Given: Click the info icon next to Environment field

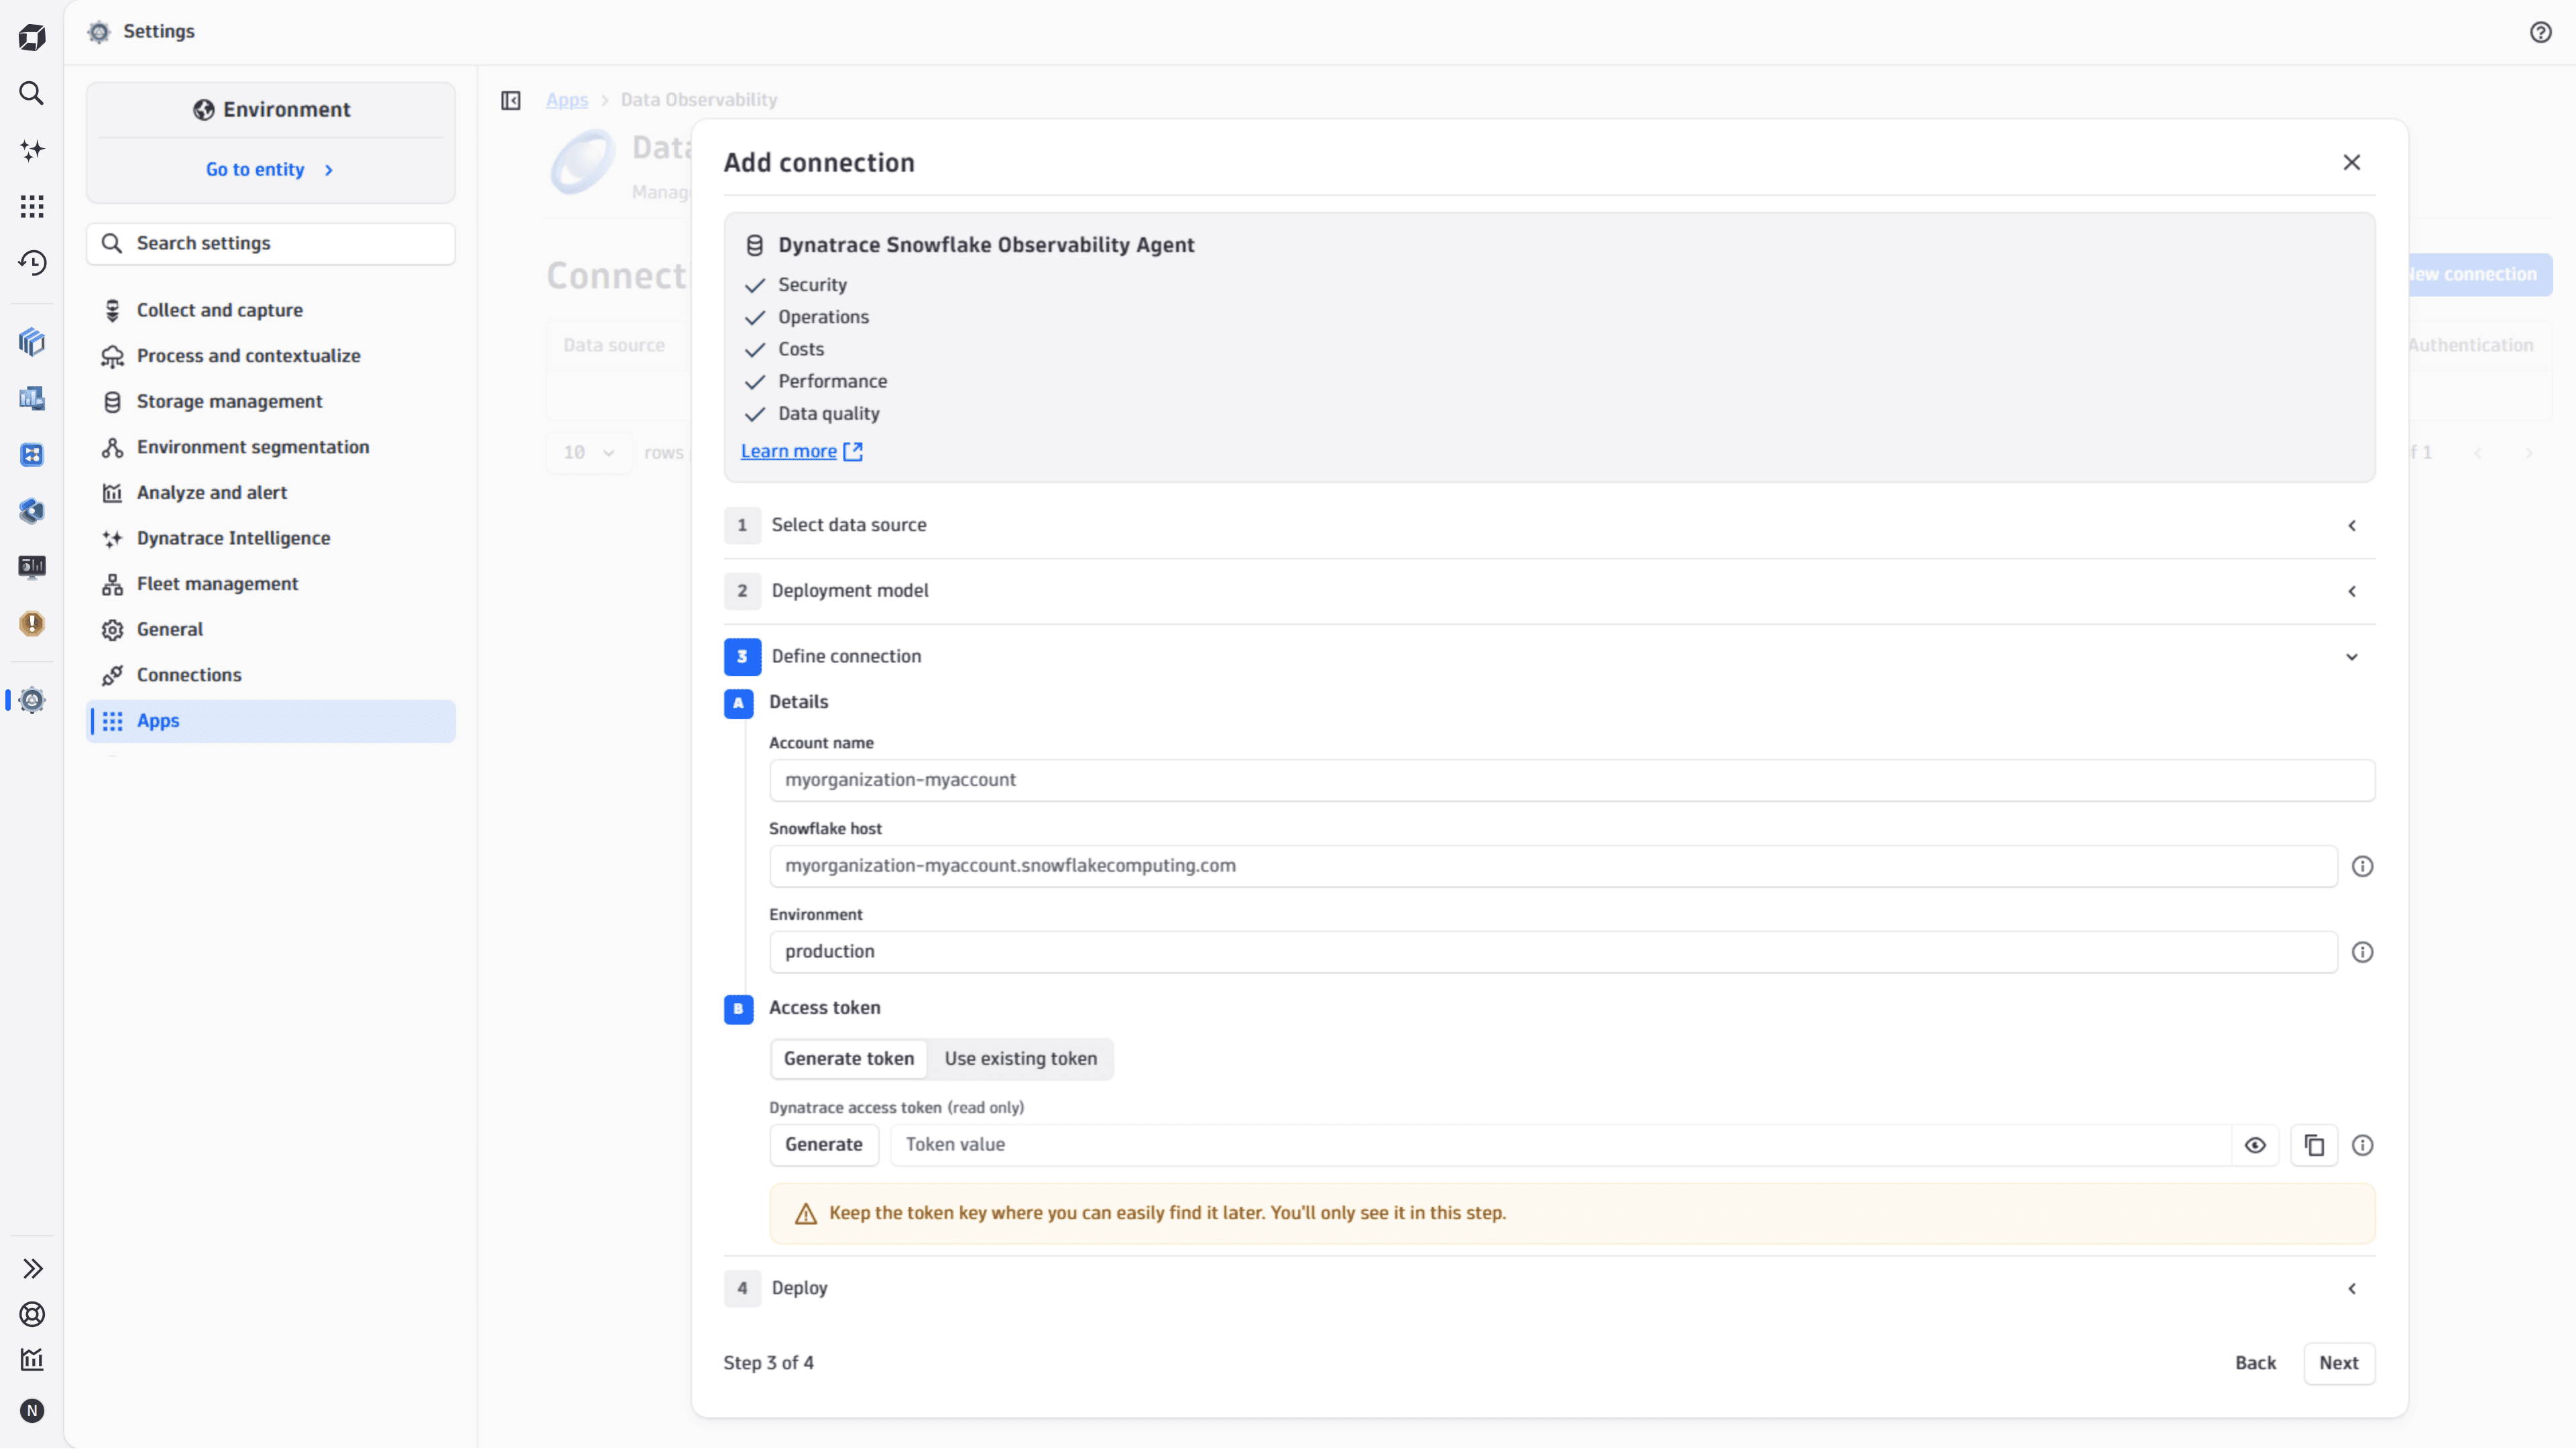Looking at the screenshot, I should pyautogui.click(x=2362, y=952).
